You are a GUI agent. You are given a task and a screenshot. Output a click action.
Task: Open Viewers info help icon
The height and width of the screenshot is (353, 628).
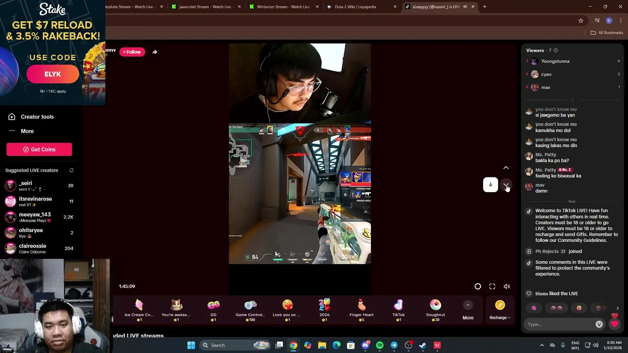pyautogui.click(x=555, y=50)
